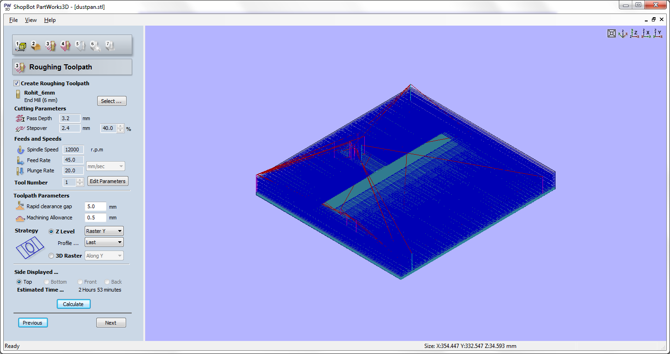Click the Plunge Rate arrow icon
Image resolution: width=670 pixels, height=354 pixels.
(20, 170)
